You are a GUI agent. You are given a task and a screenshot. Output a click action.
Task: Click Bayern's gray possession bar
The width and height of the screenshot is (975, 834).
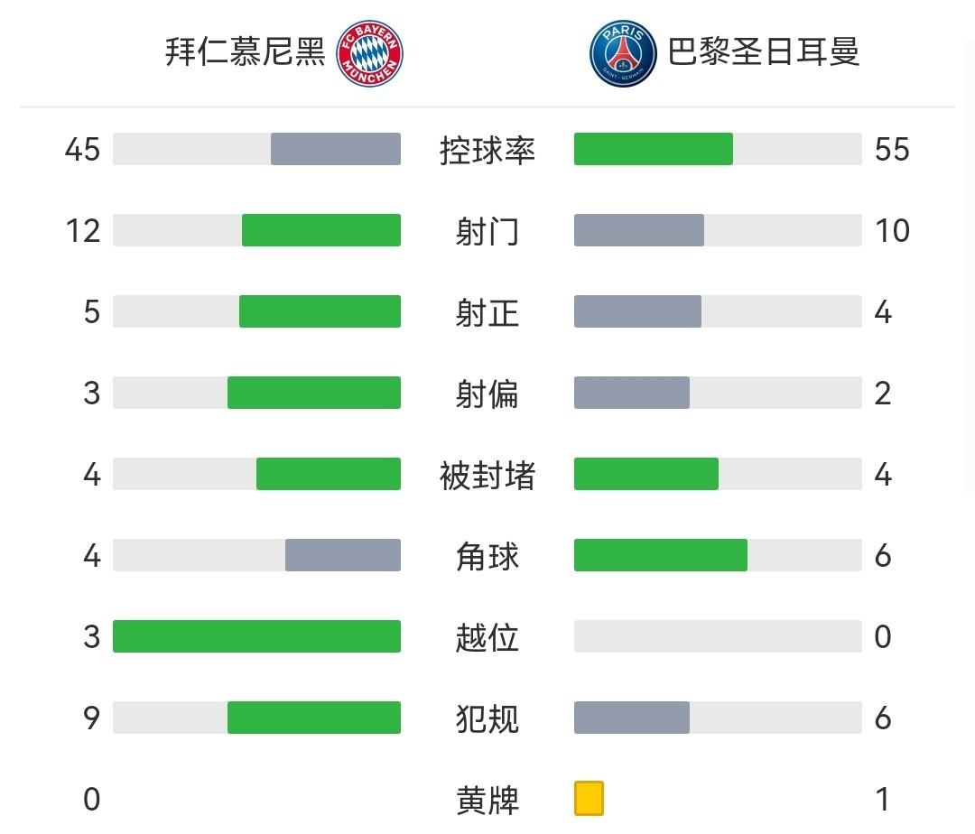(336, 149)
